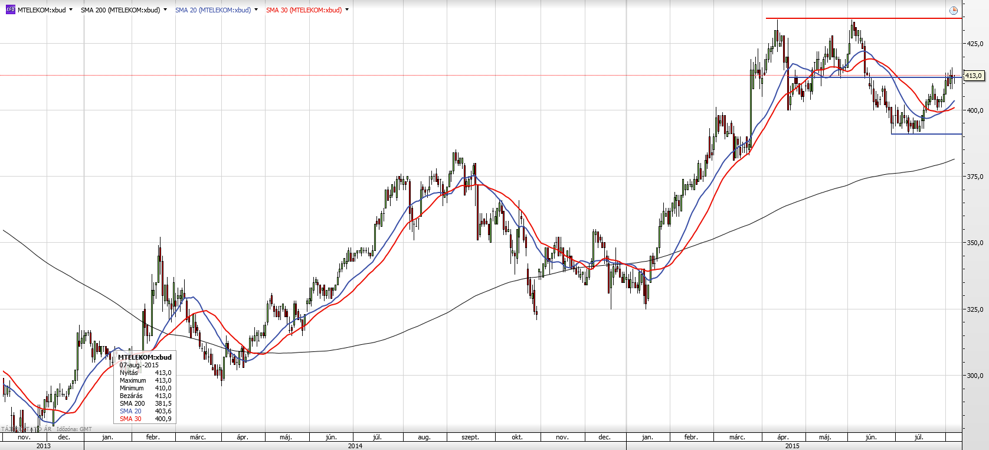989x450 pixels.
Task: Open the clock icon in top-right corner
Action: [x=954, y=11]
